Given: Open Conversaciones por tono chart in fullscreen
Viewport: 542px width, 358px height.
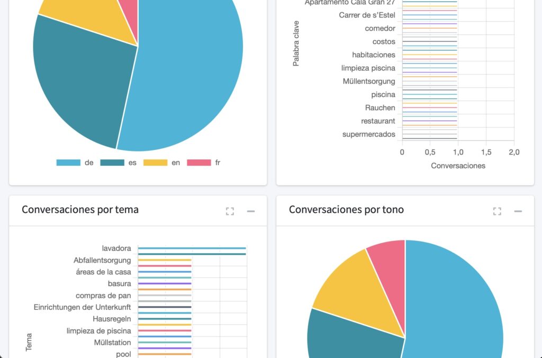Looking at the screenshot, I should click(x=497, y=211).
